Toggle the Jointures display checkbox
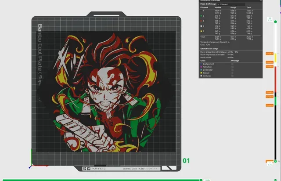 click(x=232, y=76)
